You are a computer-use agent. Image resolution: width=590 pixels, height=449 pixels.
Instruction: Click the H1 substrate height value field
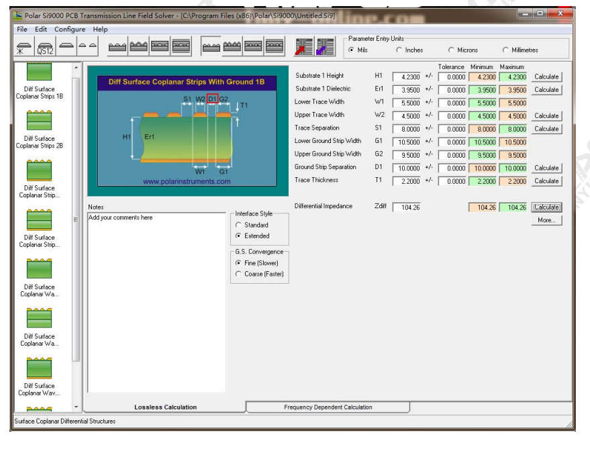pyautogui.click(x=406, y=77)
